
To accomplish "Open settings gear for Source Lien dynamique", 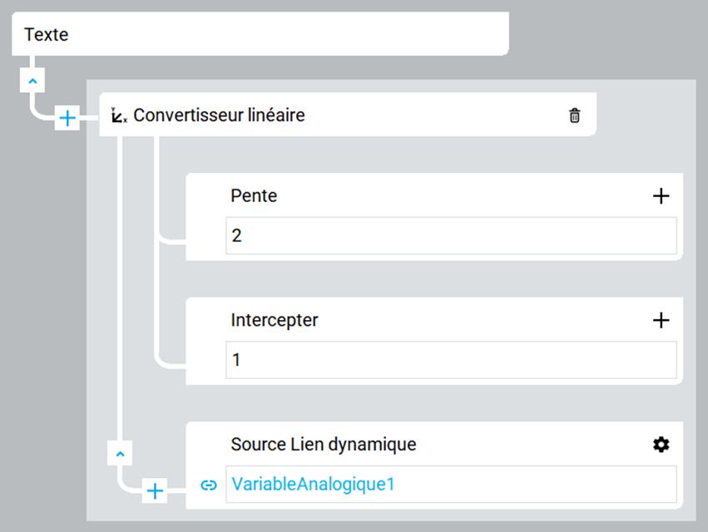I will click(661, 445).
